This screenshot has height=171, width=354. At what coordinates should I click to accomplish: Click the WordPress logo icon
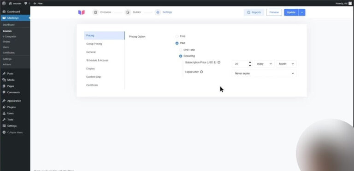pyautogui.click(x=4, y=3)
